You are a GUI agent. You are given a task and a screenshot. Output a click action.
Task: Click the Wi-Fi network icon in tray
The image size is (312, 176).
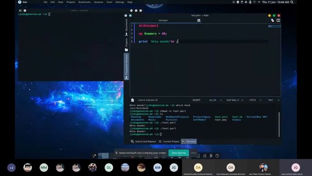pos(254,2)
